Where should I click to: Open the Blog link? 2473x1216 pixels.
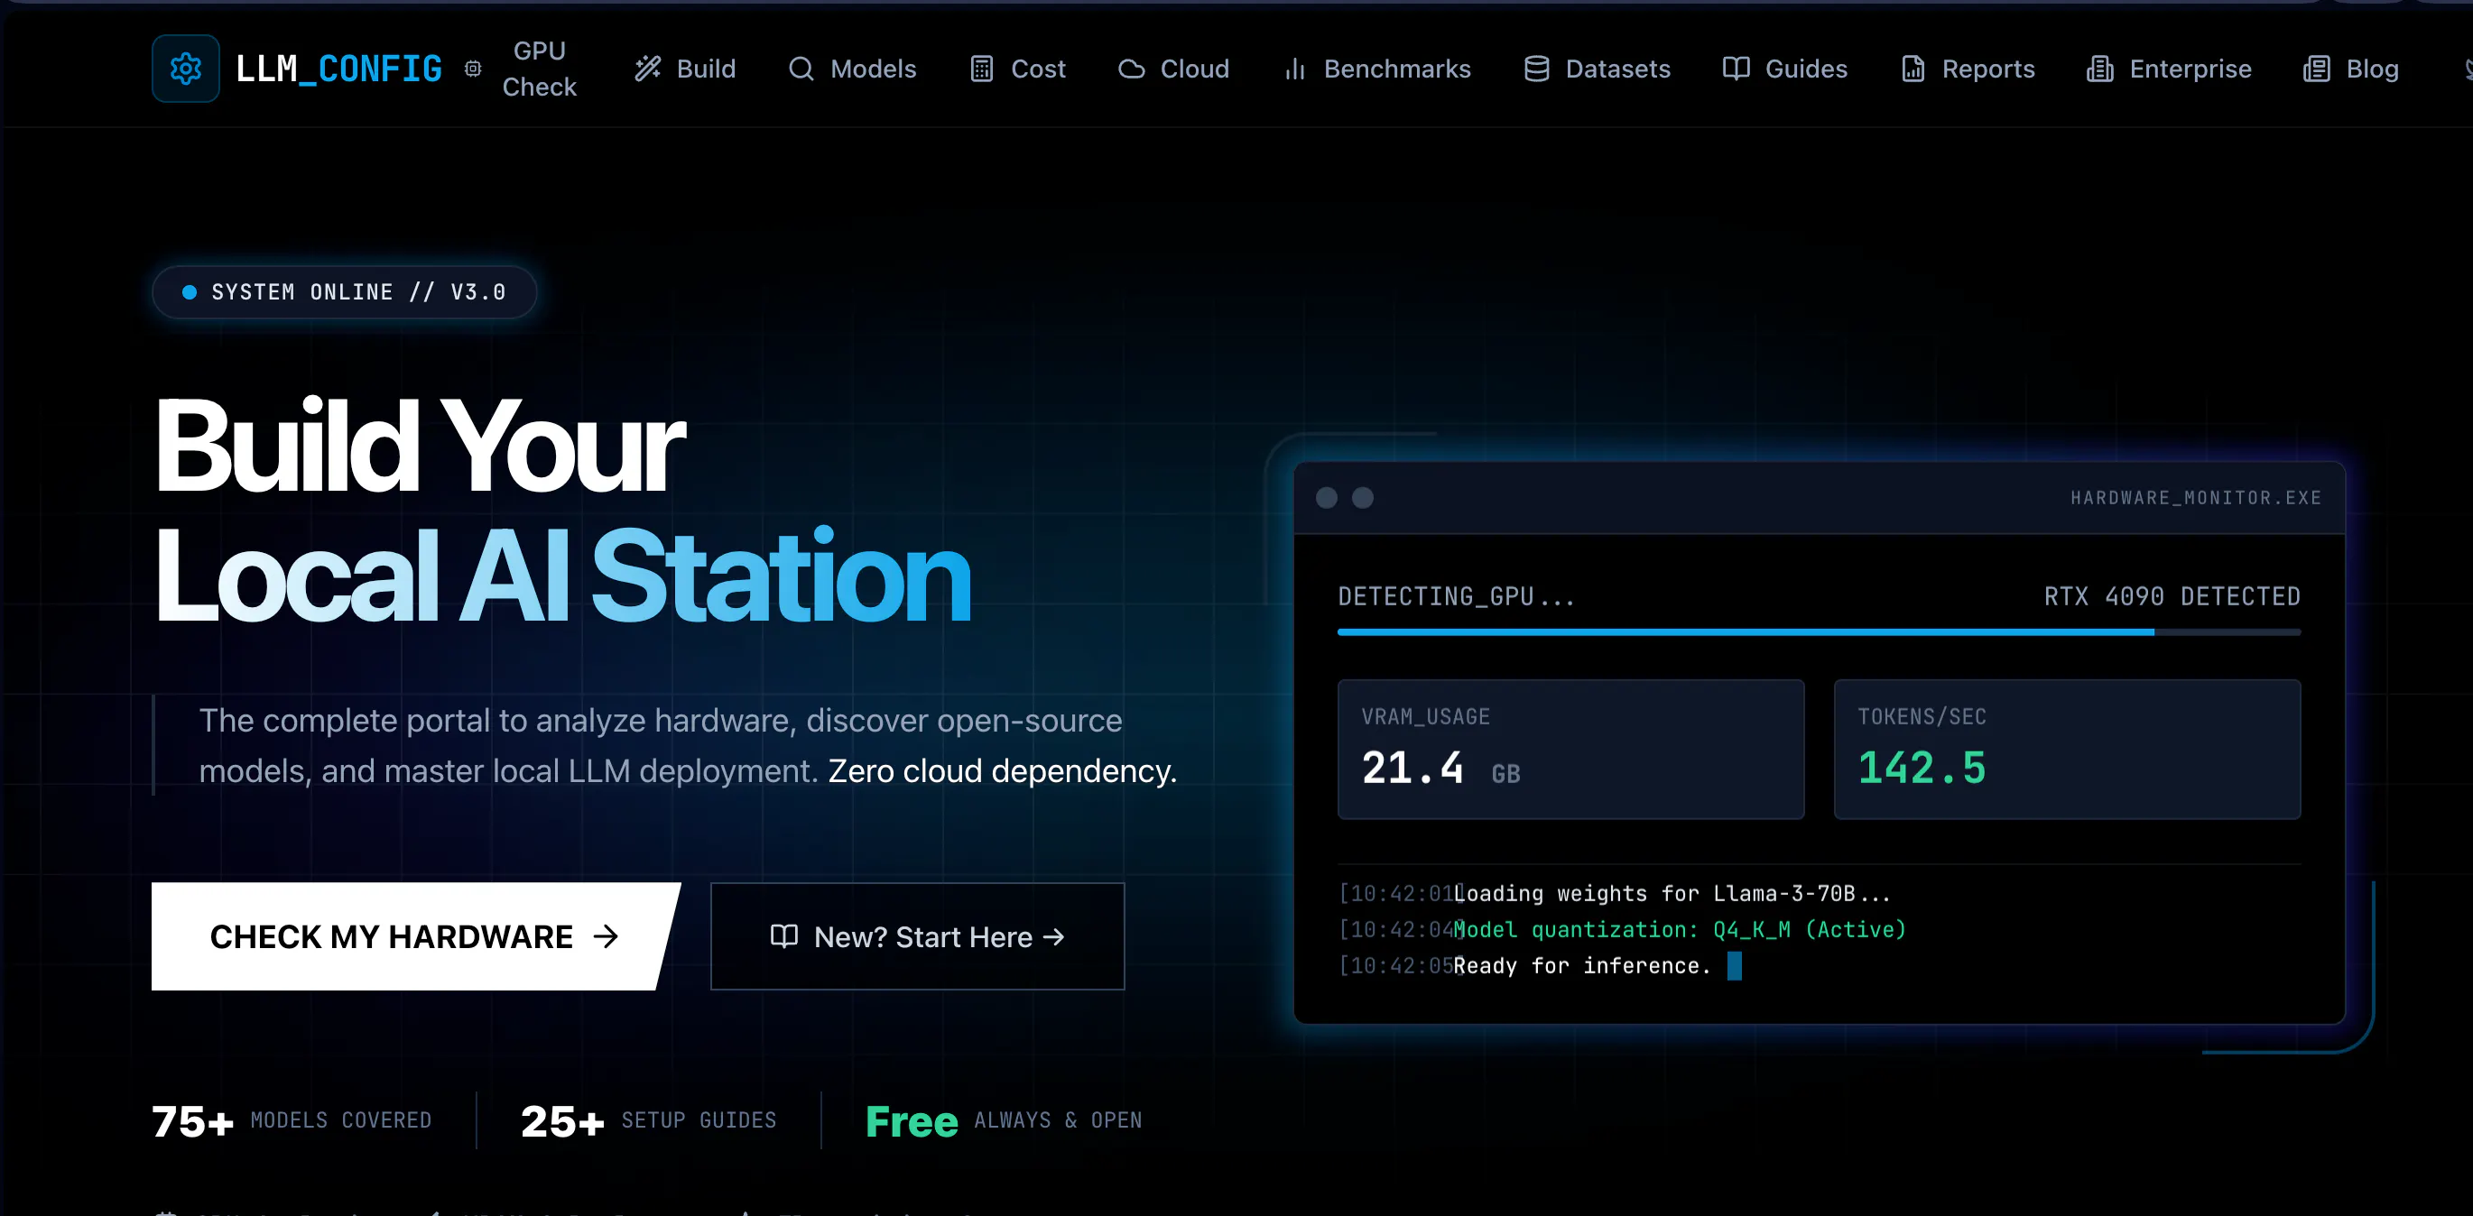pos(2372,69)
